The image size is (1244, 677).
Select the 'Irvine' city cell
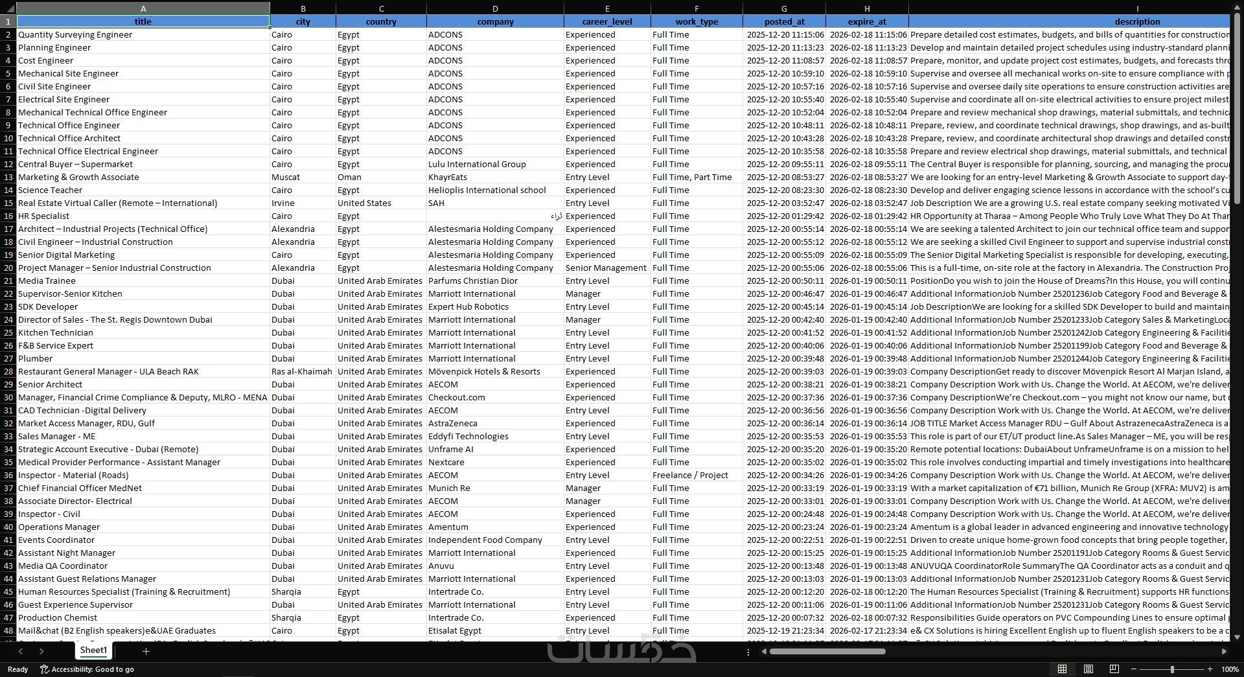303,203
